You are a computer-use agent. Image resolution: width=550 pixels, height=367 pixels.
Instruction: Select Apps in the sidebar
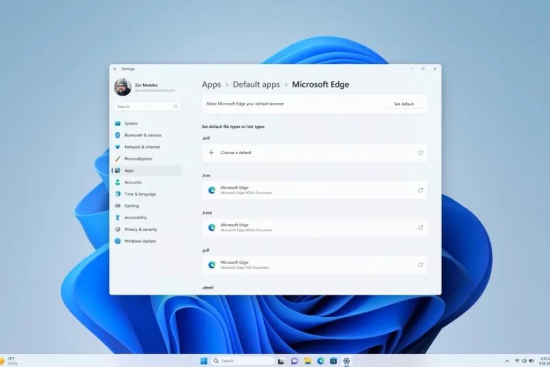click(x=147, y=171)
